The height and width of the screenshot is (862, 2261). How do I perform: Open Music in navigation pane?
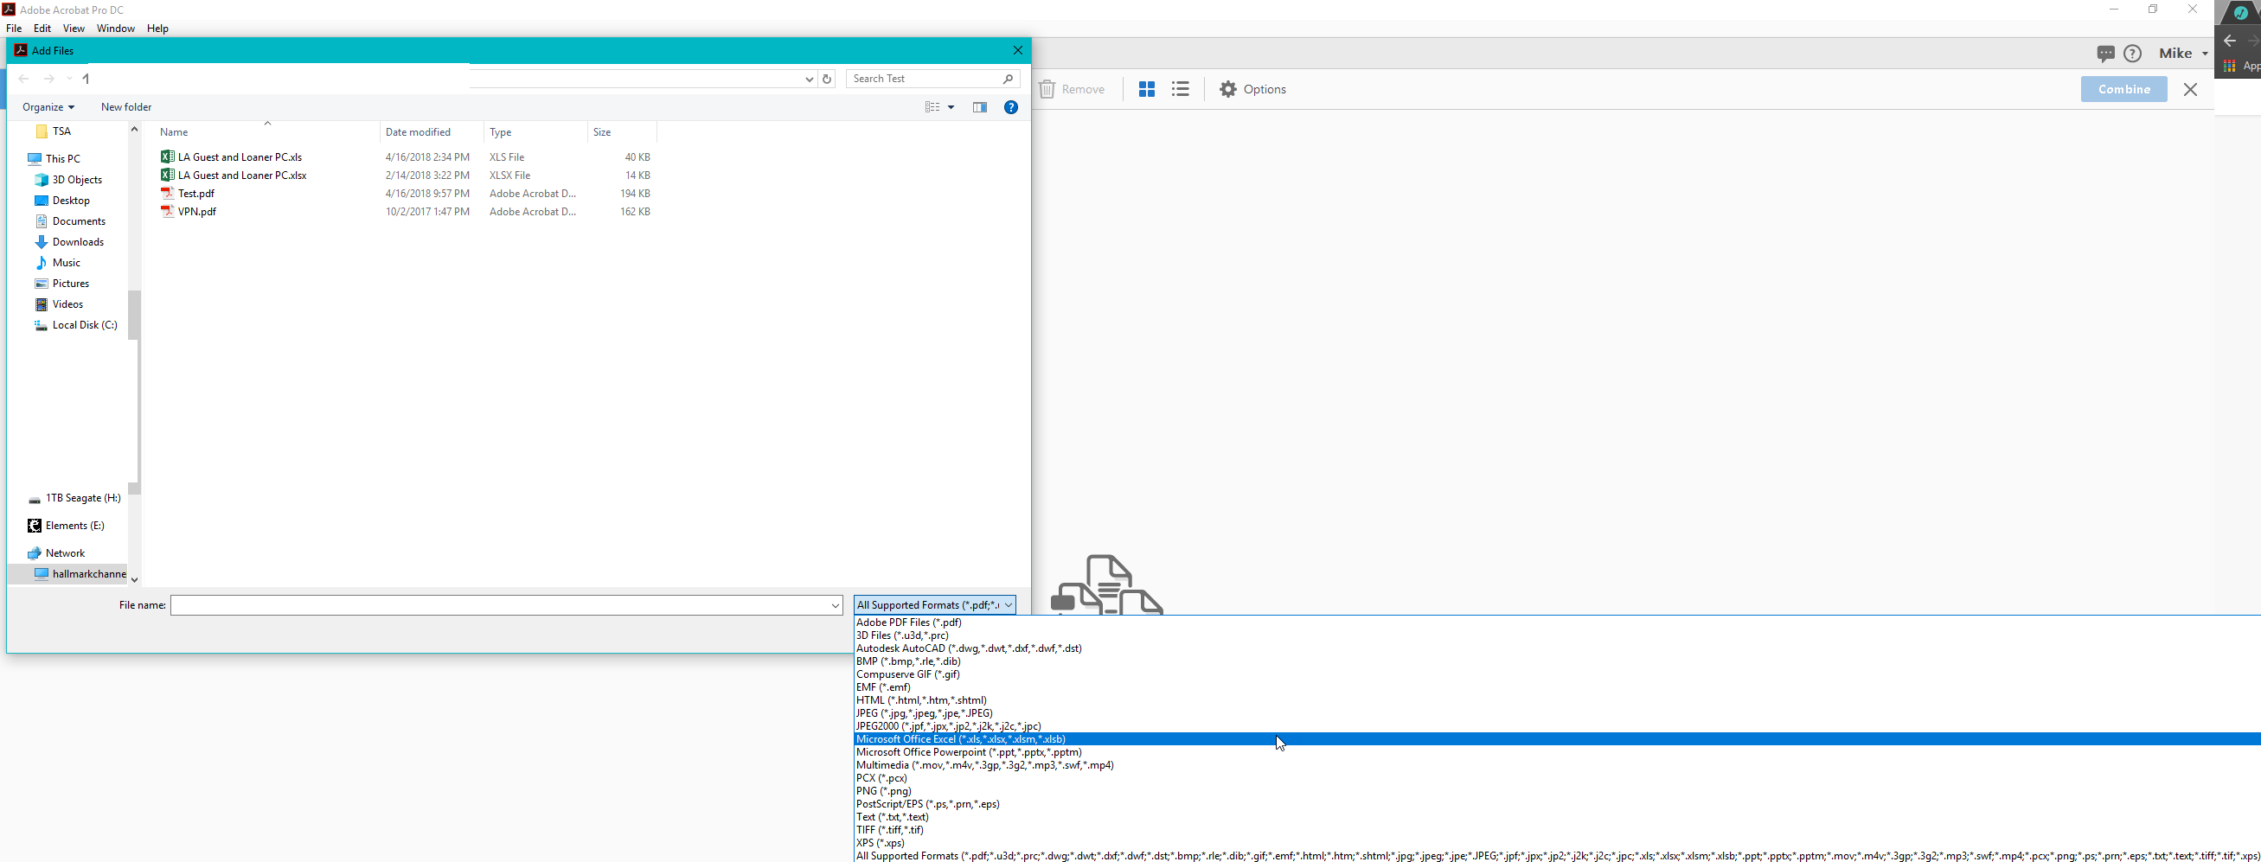[x=57, y=263]
